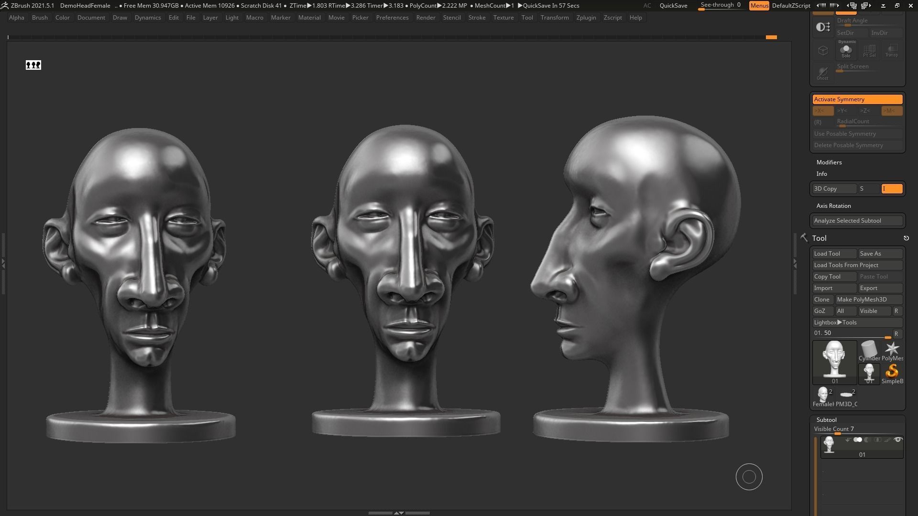This screenshot has height=516, width=918.
Task: Toggle Activate Symmetry
Action: (x=857, y=99)
